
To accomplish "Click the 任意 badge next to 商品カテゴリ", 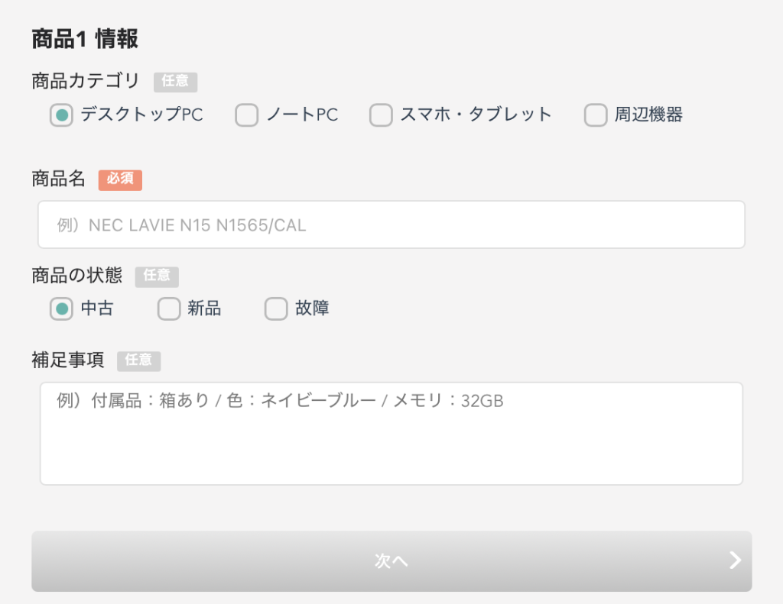I will tap(175, 81).
